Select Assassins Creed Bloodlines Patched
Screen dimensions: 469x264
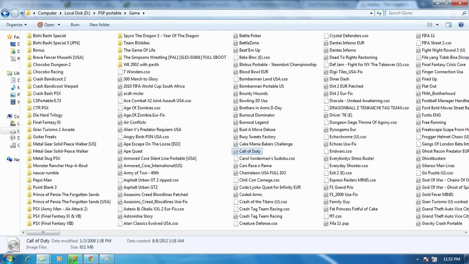pyautogui.click(x=156, y=195)
